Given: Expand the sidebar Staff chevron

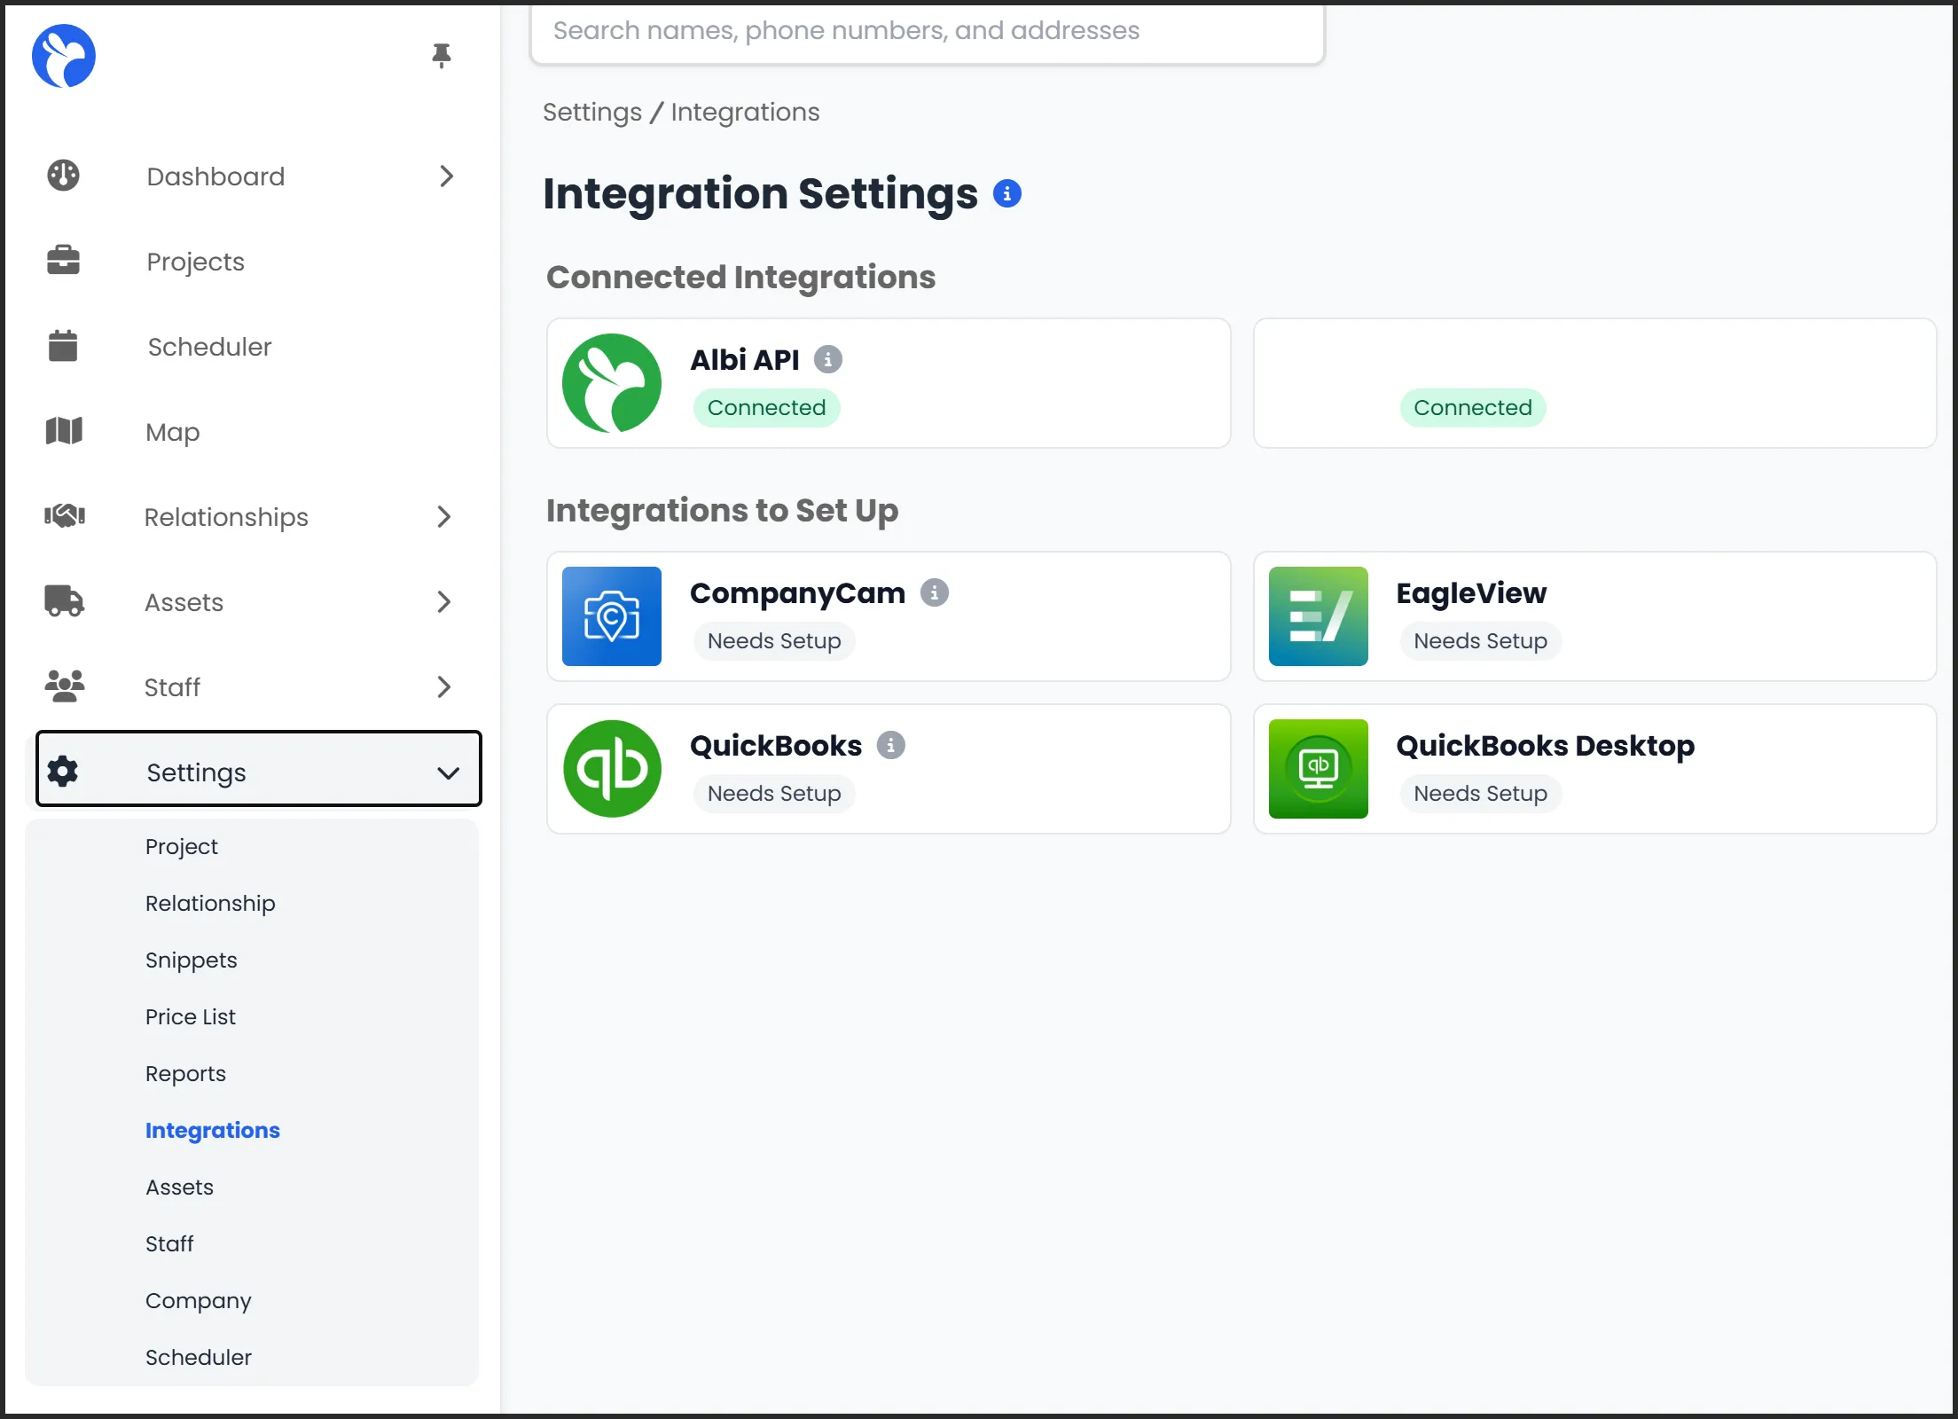Looking at the screenshot, I should tap(444, 686).
